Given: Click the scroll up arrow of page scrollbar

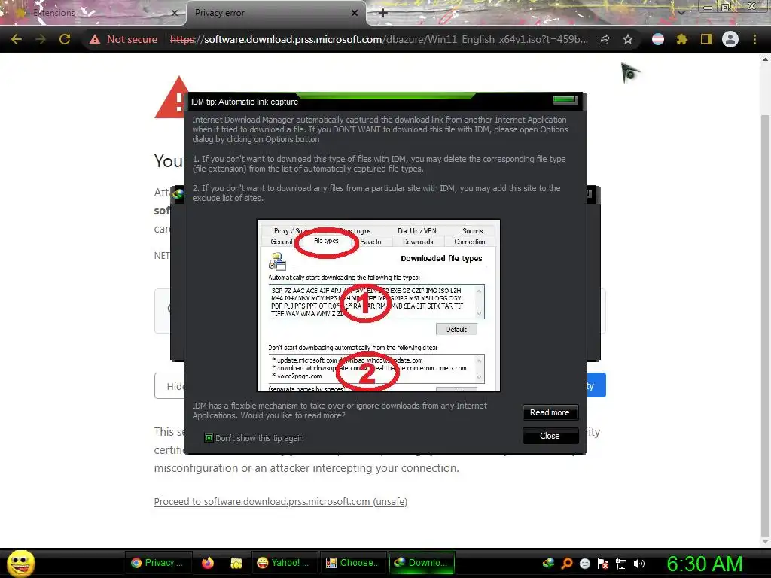Looking at the screenshot, I should click(x=765, y=59).
